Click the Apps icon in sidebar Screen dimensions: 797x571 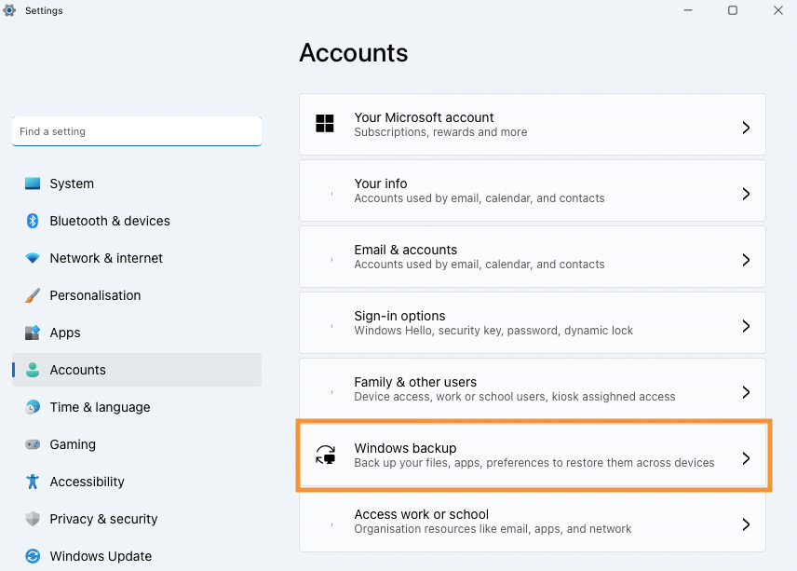click(33, 333)
